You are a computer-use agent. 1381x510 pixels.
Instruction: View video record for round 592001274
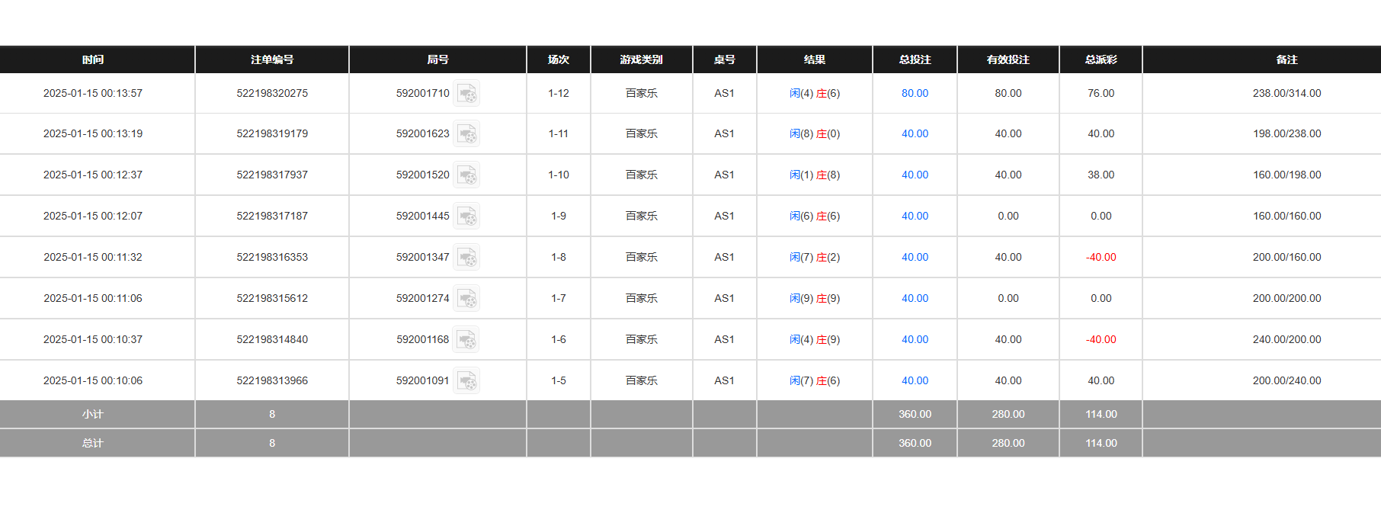(466, 299)
